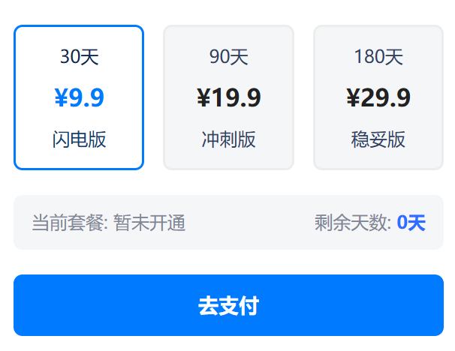455x351 pixels.
Task: Click the 当前套餐 label
Action: coord(69,223)
